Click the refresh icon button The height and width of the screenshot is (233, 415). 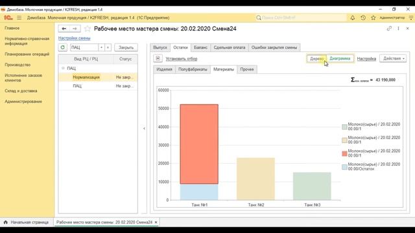pos(63,47)
